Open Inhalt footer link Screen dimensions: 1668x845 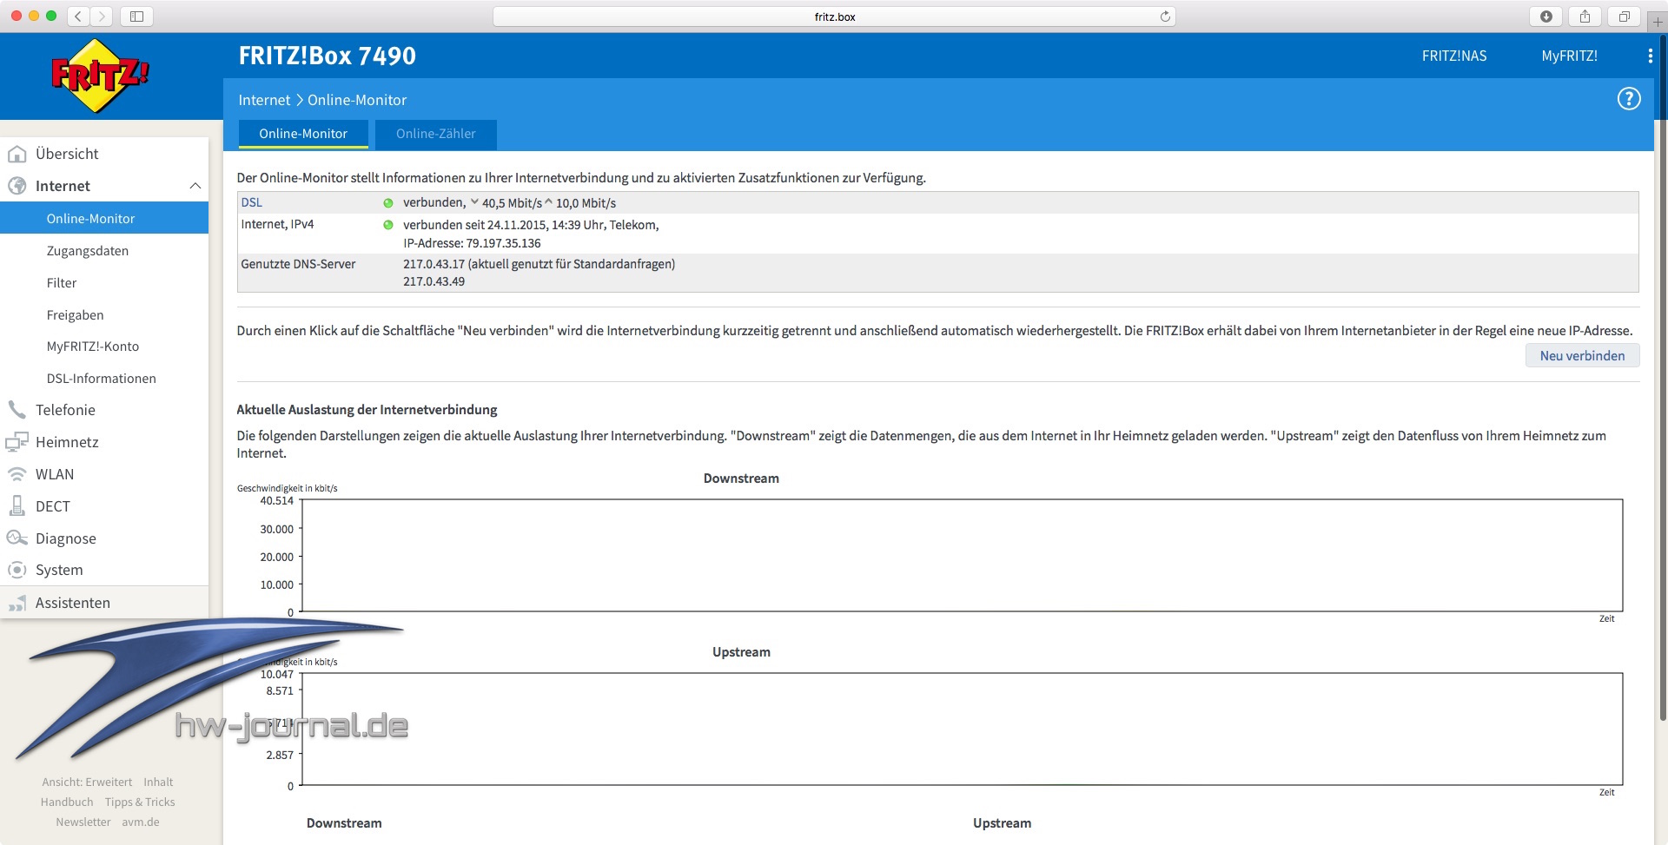(158, 782)
